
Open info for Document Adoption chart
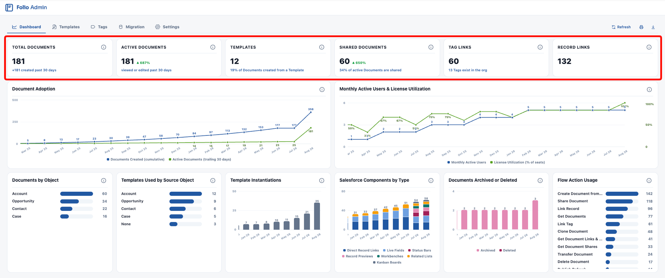coord(322,90)
